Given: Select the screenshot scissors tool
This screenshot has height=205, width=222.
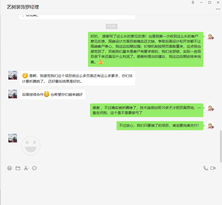Looking at the screenshot, I should coord(26,168).
